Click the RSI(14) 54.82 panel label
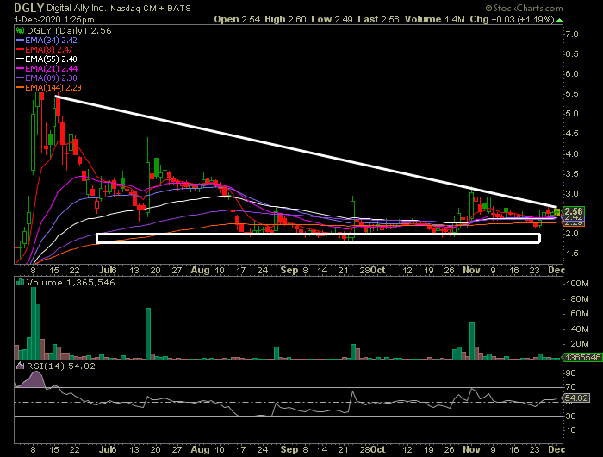This screenshot has height=457, width=603. click(x=60, y=366)
